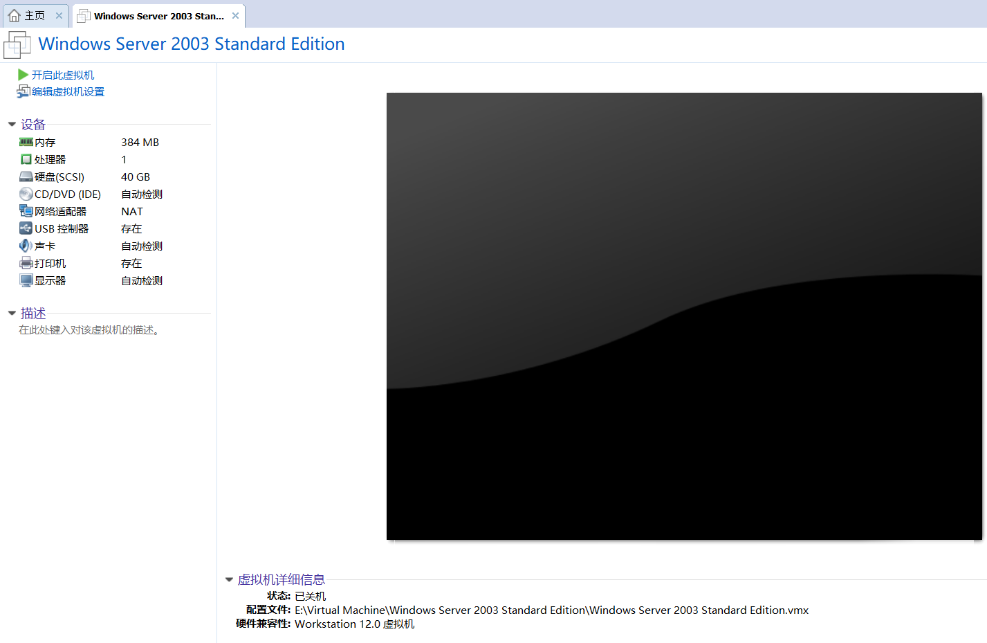Screen dimensions: 987x643
Task: Click the green play icon to power on VM
Action: 23,75
